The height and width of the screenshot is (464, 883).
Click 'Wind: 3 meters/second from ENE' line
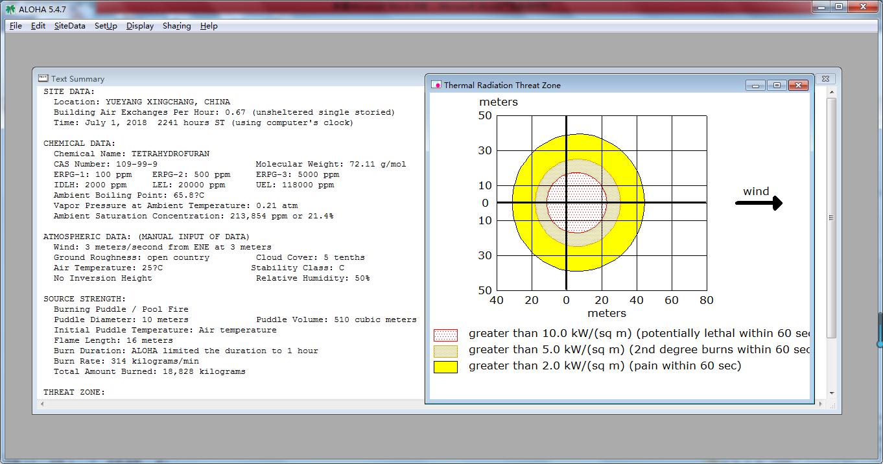pyautogui.click(x=163, y=247)
